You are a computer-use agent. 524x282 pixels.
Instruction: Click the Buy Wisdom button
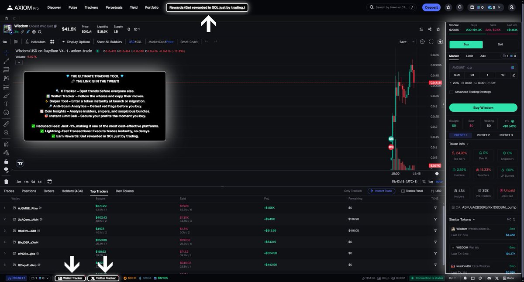click(483, 107)
